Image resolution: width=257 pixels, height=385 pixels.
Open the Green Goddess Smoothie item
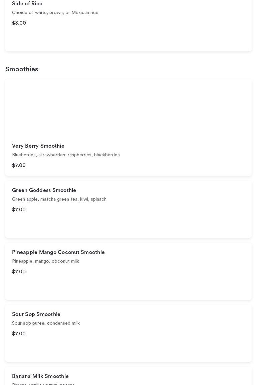coord(44,190)
